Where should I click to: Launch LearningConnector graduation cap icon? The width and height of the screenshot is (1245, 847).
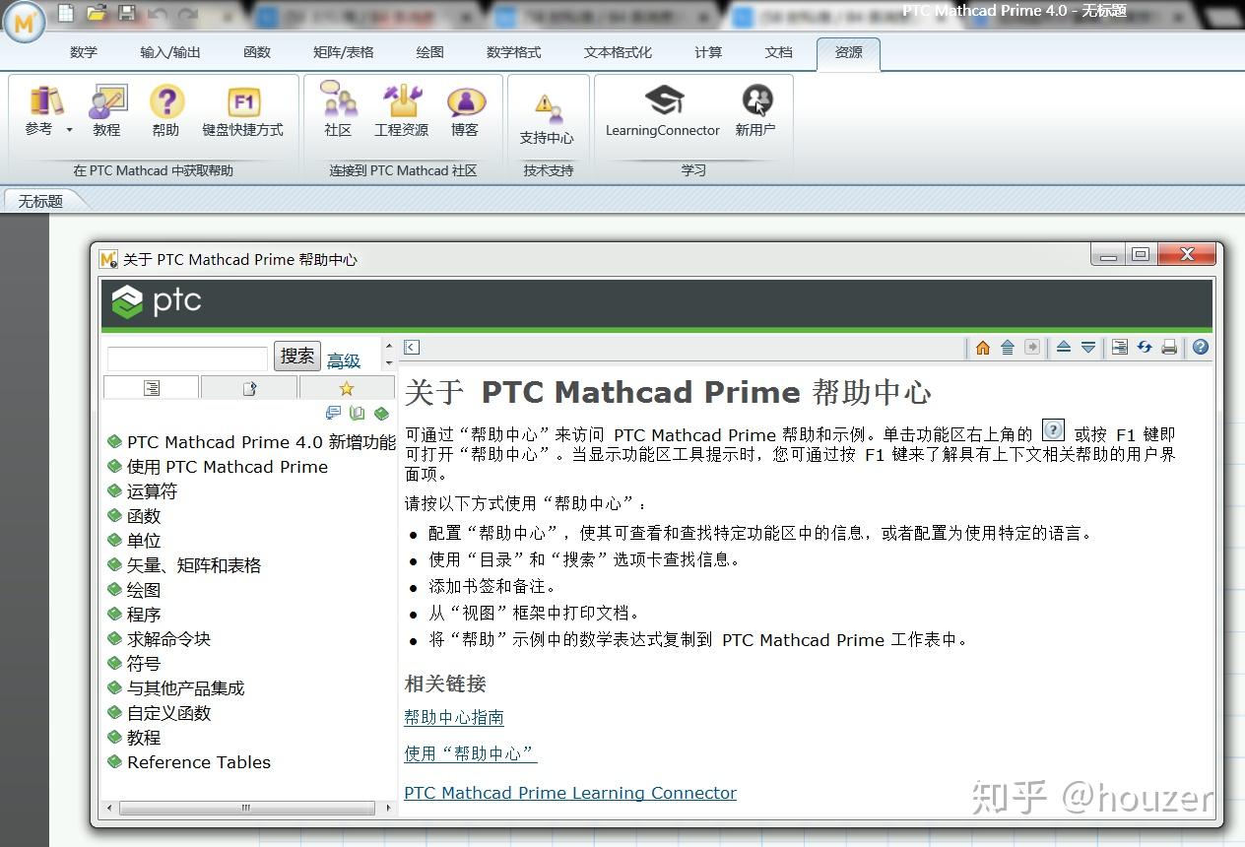[663, 110]
